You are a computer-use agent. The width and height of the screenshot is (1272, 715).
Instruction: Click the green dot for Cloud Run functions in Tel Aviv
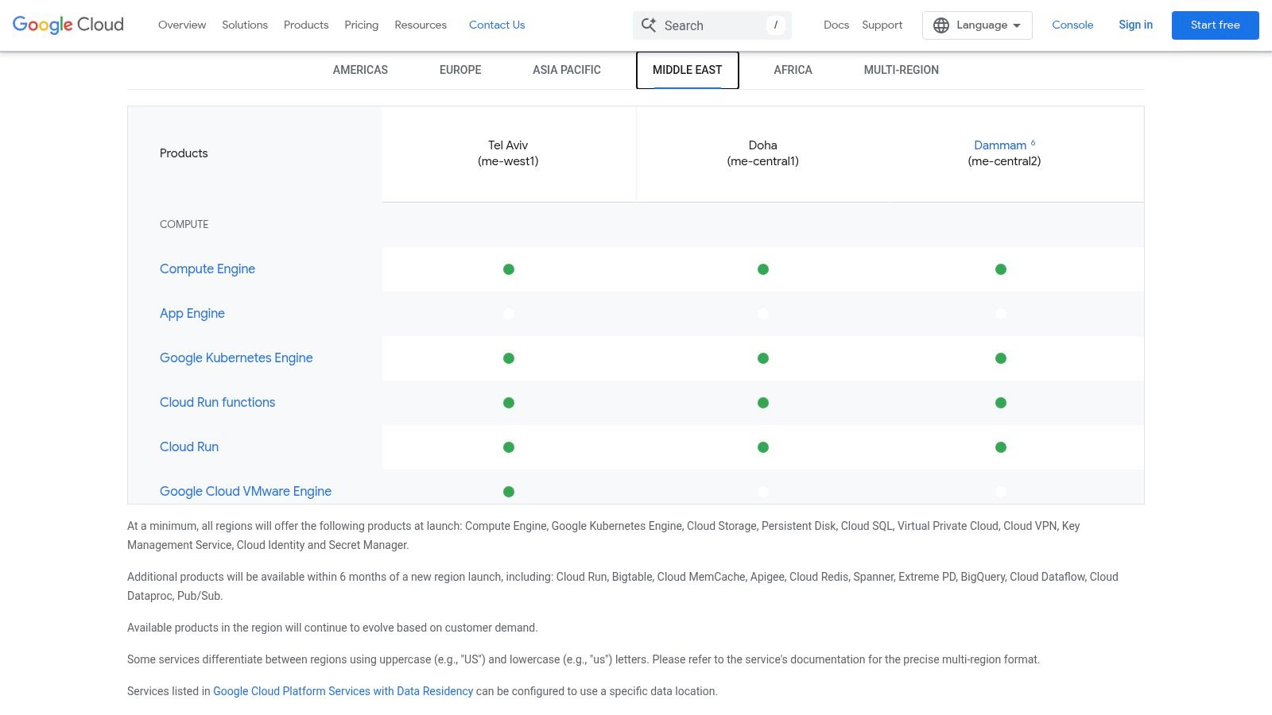click(x=508, y=402)
